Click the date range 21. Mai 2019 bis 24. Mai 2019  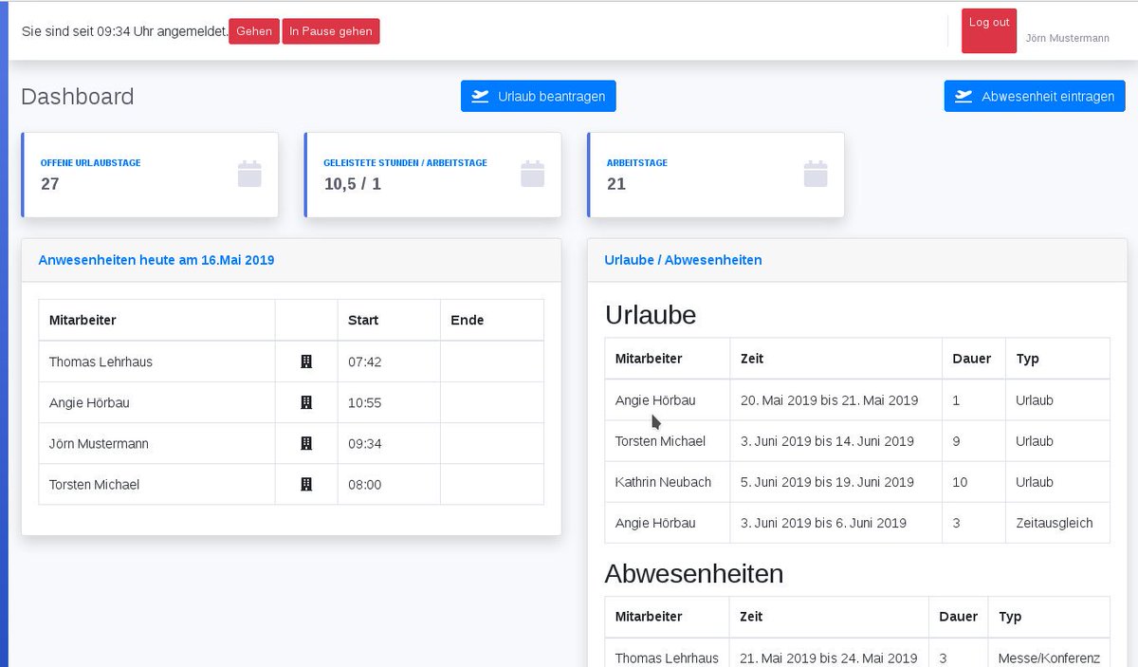pyautogui.click(x=829, y=658)
